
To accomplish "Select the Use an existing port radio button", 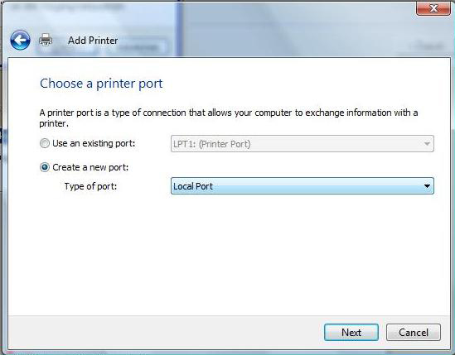I will click(45, 143).
